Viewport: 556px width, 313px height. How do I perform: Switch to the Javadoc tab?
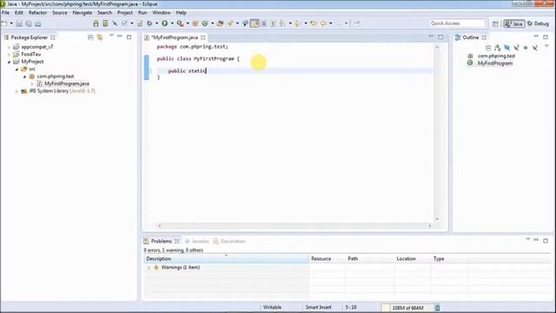click(197, 241)
